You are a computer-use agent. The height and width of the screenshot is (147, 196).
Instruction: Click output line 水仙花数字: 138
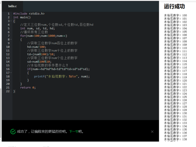176,139
